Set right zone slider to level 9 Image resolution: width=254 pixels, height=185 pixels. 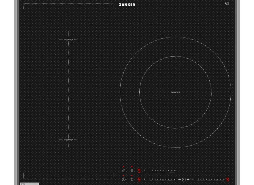coord(221,179)
